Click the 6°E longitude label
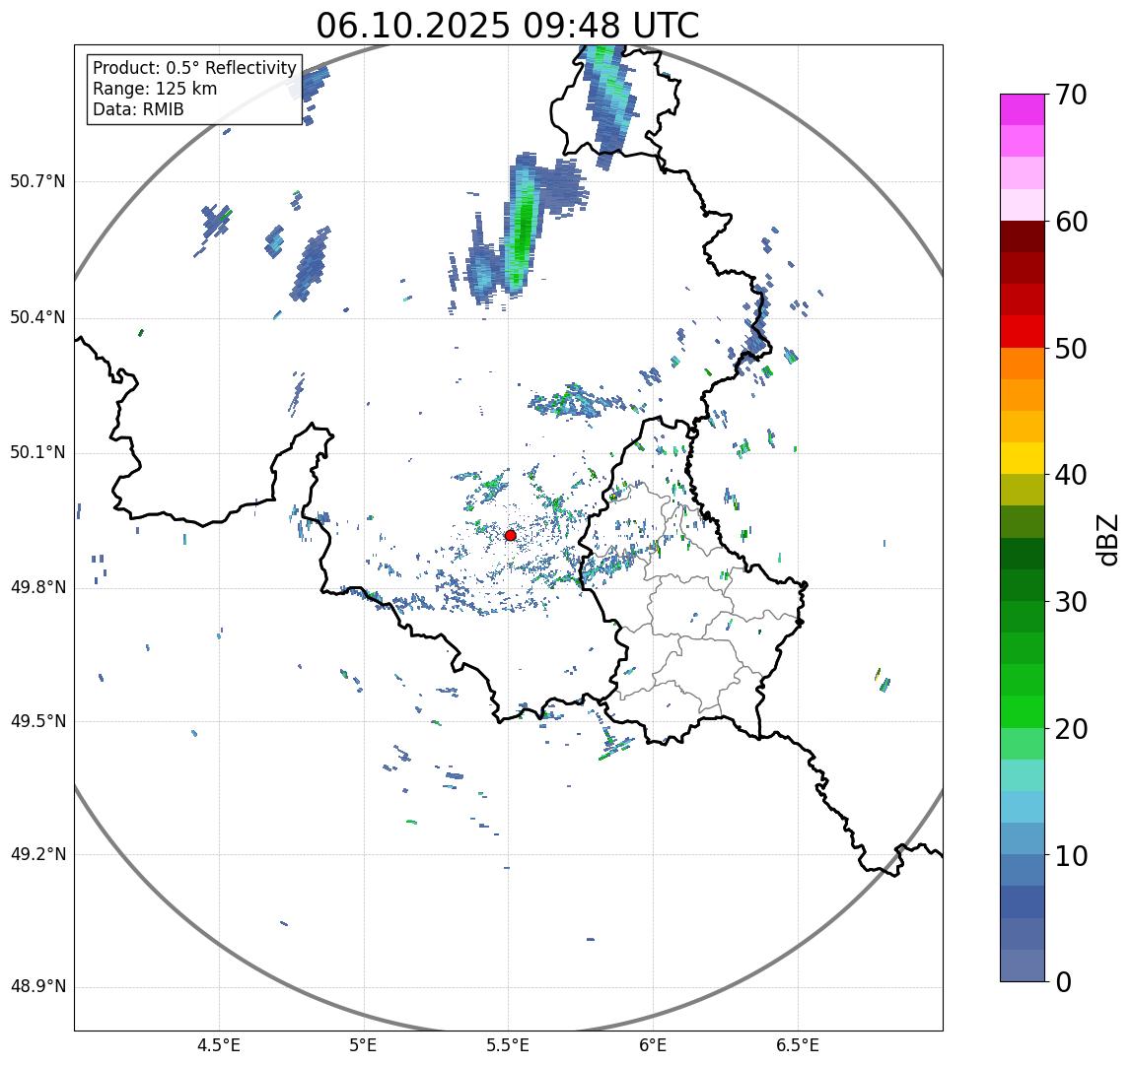The width and height of the screenshot is (1132, 1065). click(x=654, y=1044)
